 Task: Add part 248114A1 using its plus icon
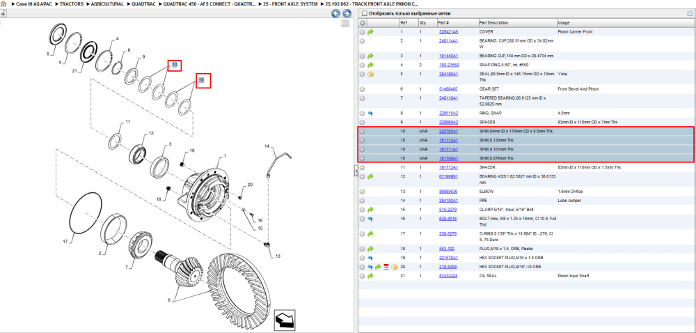pos(362,41)
